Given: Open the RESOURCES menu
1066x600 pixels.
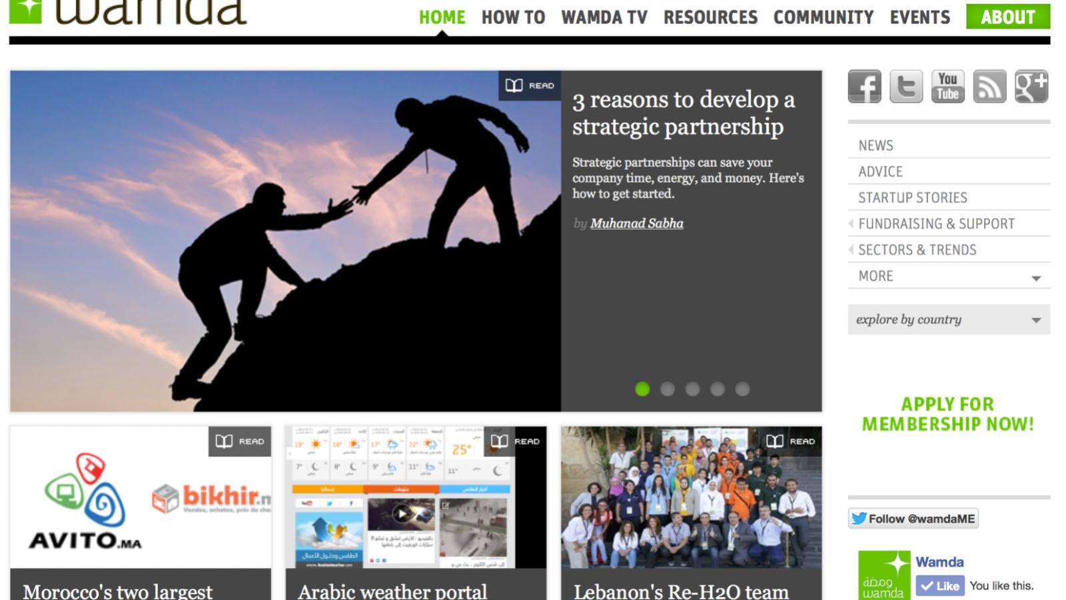Looking at the screenshot, I should 710,17.
